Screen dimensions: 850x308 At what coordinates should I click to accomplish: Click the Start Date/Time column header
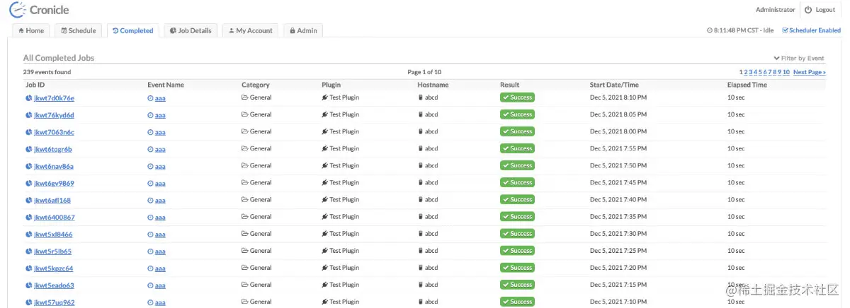tap(614, 85)
